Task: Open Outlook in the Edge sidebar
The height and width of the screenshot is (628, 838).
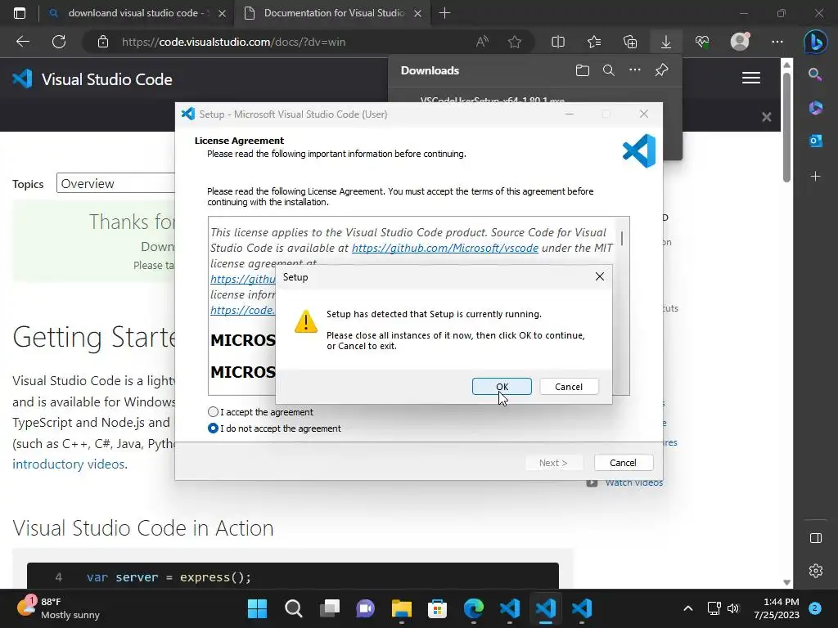Action: 816,141
